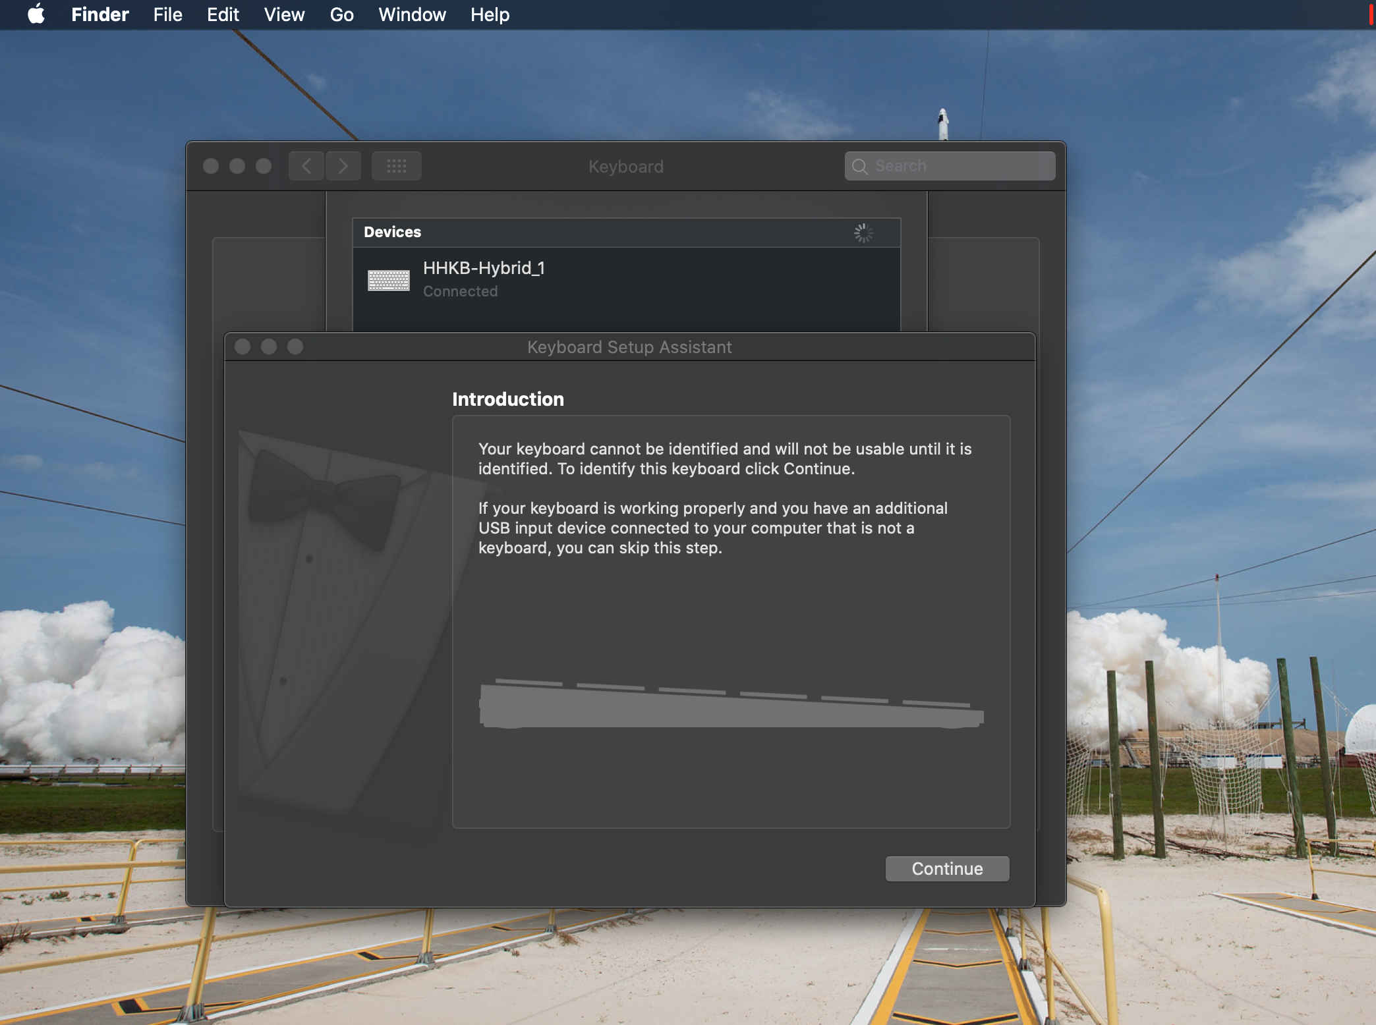Click the loading spinner in Devices
The width and height of the screenshot is (1376, 1025).
[863, 233]
